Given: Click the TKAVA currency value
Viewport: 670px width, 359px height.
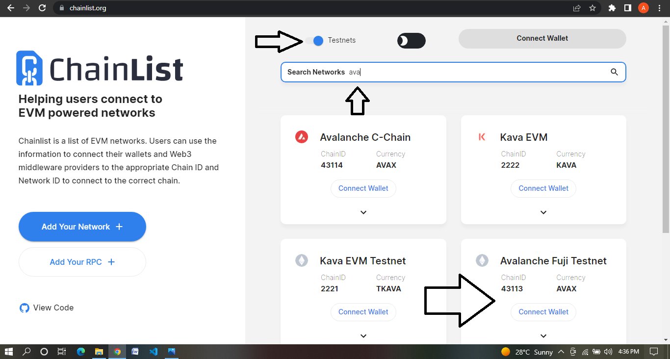Looking at the screenshot, I should [388, 289].
